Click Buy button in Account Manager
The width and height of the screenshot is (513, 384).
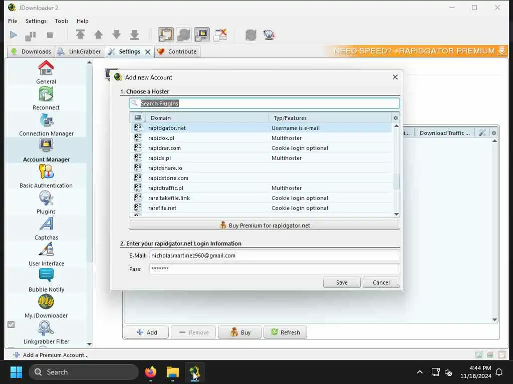240,332
